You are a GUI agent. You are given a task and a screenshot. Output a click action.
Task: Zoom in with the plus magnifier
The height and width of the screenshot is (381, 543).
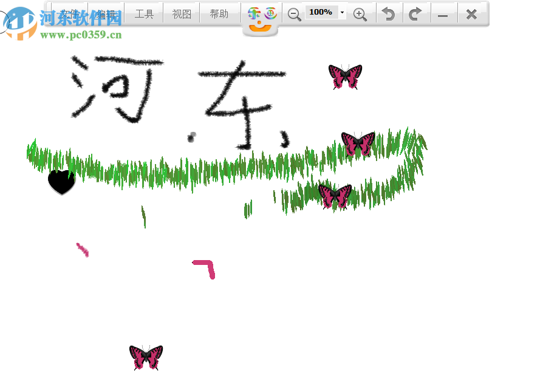(360, 14)
